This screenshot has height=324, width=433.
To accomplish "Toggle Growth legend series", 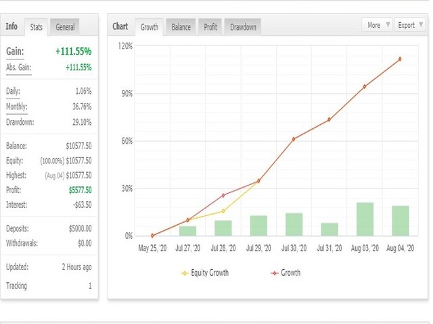I will pyautogui.click(x=286, y=273).
